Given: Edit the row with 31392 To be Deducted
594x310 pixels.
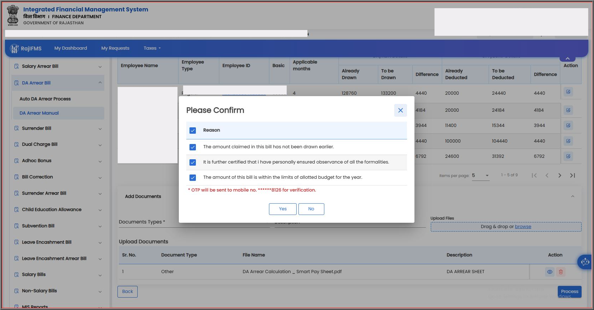Looking at the screenshot, I should [568, 156].
